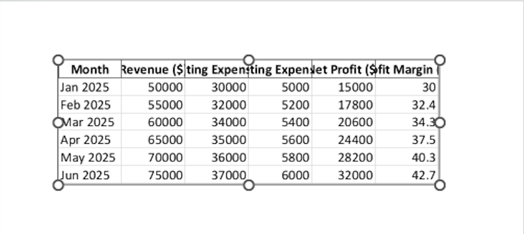Click the cell showing 5800
This screenshot has height=234, width=524.
point(280,157)
